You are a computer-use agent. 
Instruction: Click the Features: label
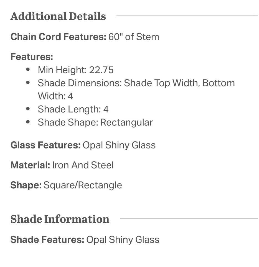click(32, 57)
